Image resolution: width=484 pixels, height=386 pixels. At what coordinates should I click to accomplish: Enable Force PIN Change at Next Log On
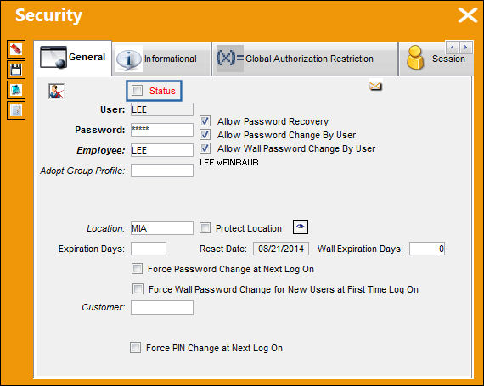point(136,347)
